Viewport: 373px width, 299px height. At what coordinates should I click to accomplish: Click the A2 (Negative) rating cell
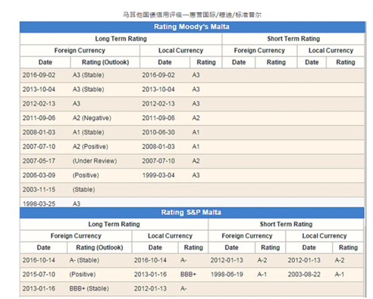click(x=92, y=118)
